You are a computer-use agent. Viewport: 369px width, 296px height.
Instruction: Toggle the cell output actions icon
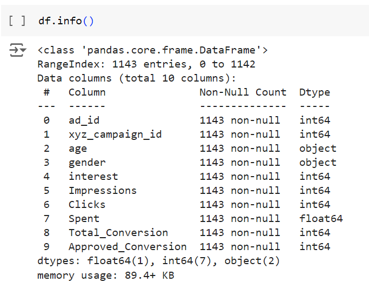pyautogui.click(x=18, y=51)
